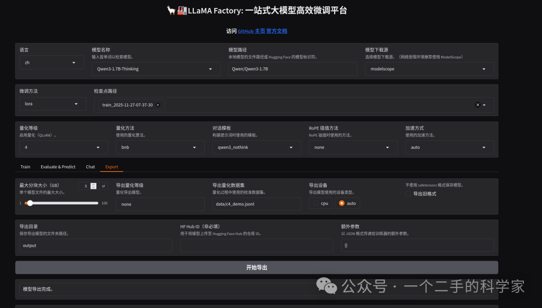Open the 加速方式 auto dropdown
The height and width of the screenshot is (308, 542).
pyautogui.click(x=449, y=147)
